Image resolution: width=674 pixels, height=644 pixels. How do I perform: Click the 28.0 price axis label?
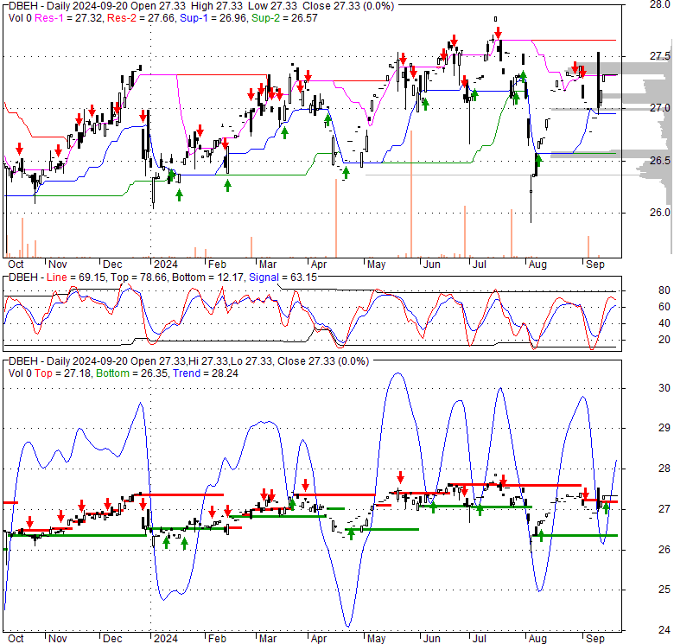tap(660, 4)
